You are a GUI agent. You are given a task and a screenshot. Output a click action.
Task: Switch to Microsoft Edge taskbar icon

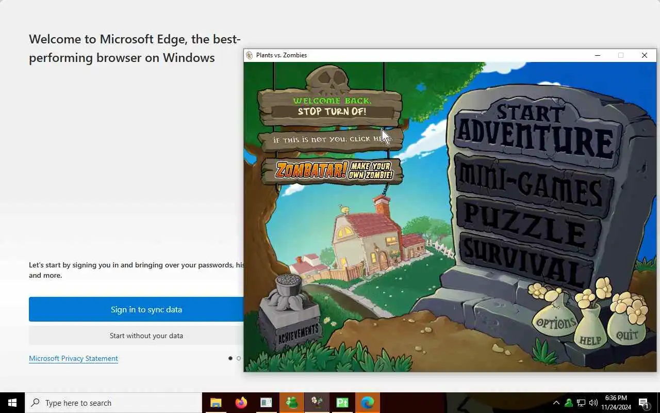tap(367, 403)
